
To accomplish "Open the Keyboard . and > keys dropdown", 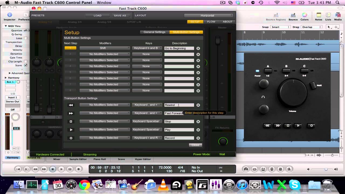I will pos(147,113).
